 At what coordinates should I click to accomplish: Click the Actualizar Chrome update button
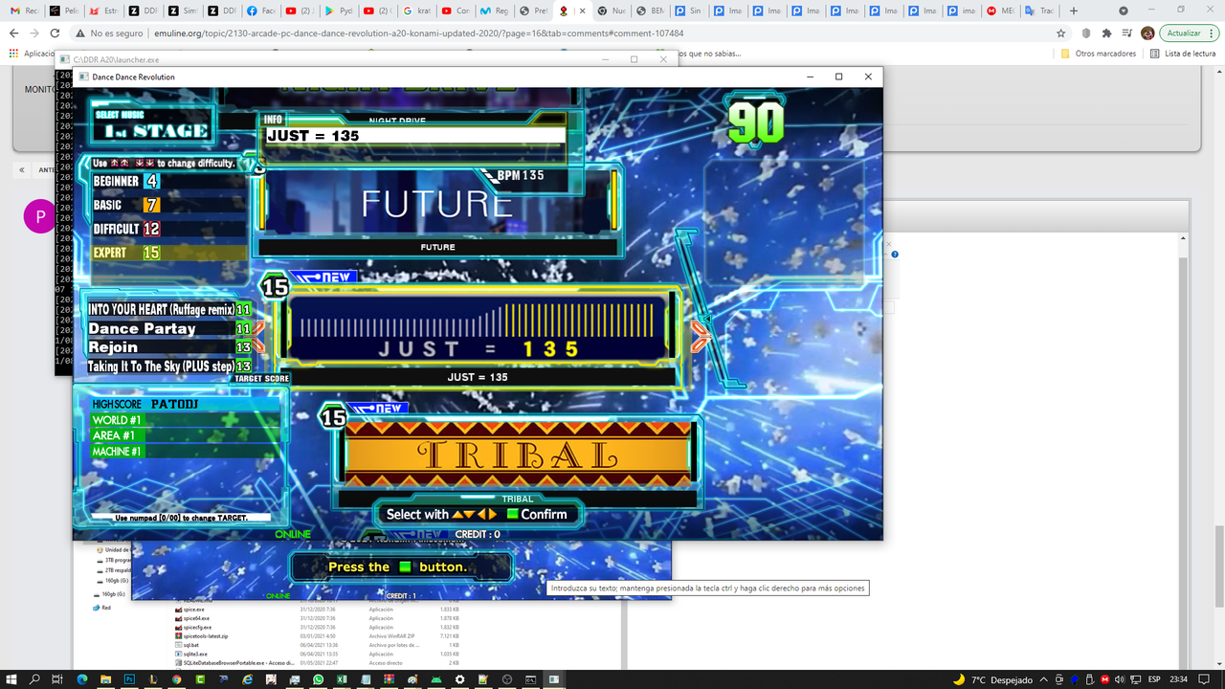click(x=1188, y=33)
